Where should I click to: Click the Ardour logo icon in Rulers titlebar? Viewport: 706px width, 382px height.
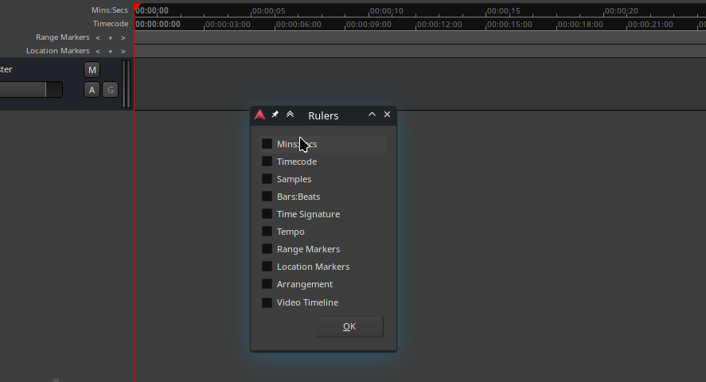[x=259, y=115]
